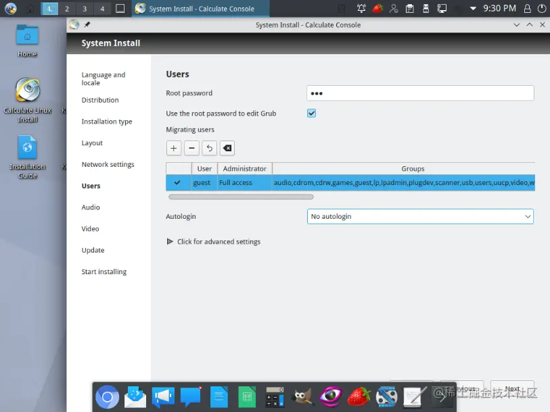Open the Home folder on desktop
The width and height of the screenshot is (550, 412).
27,41
